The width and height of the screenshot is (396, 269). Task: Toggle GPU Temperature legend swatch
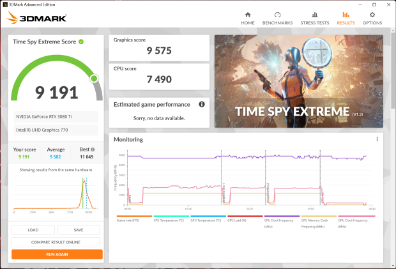coord(208,216)
